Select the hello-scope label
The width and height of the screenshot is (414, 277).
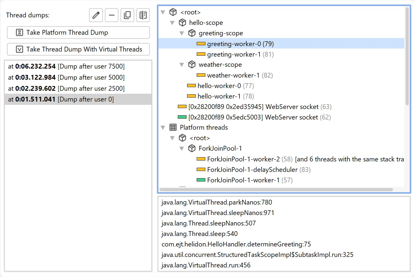tap(206, 23)
